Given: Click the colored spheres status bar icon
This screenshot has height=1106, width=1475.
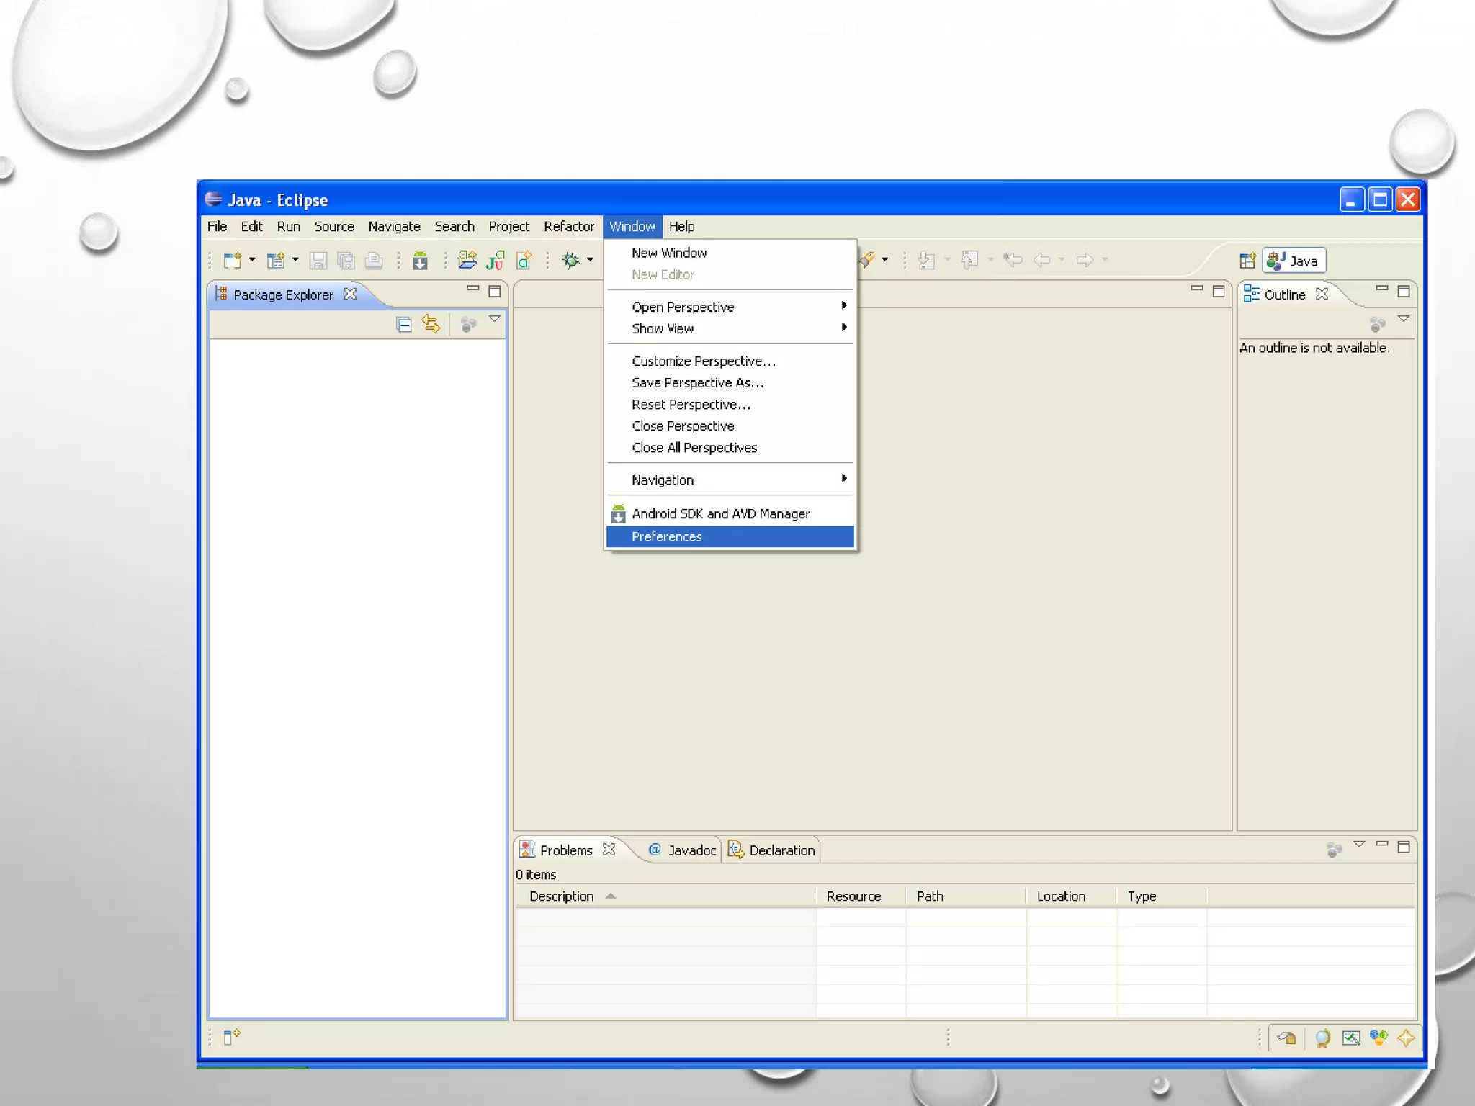Looking at the screenshot, I should (1378, 1038).
